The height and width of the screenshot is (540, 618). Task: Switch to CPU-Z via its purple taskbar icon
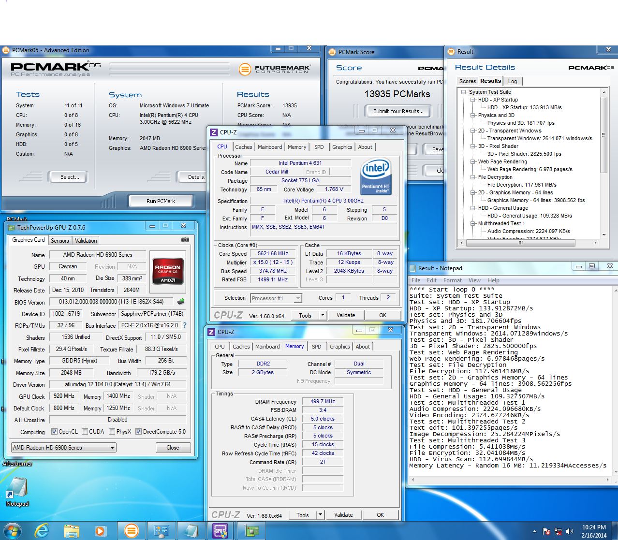click(220, 531)
